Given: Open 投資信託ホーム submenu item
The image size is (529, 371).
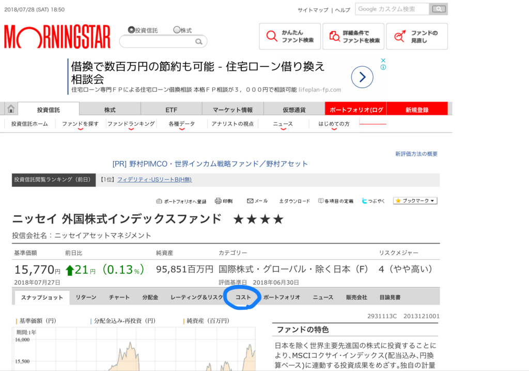Looking at the screenshot, I should (29, 124).
